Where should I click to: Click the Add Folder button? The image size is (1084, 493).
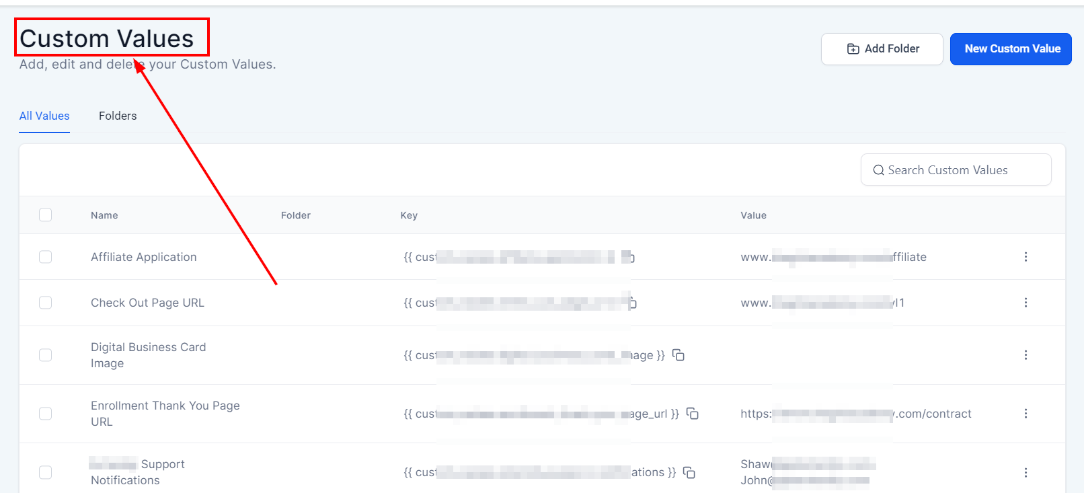click(882, 49)
